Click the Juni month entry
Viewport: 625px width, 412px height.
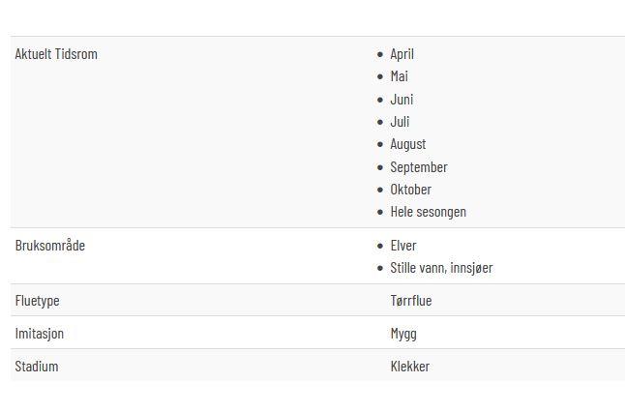[402, 100]
